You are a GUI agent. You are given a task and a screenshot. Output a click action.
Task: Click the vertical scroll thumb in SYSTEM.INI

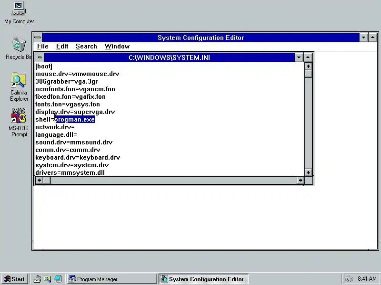pyautogui.click(x=308, y=74)
